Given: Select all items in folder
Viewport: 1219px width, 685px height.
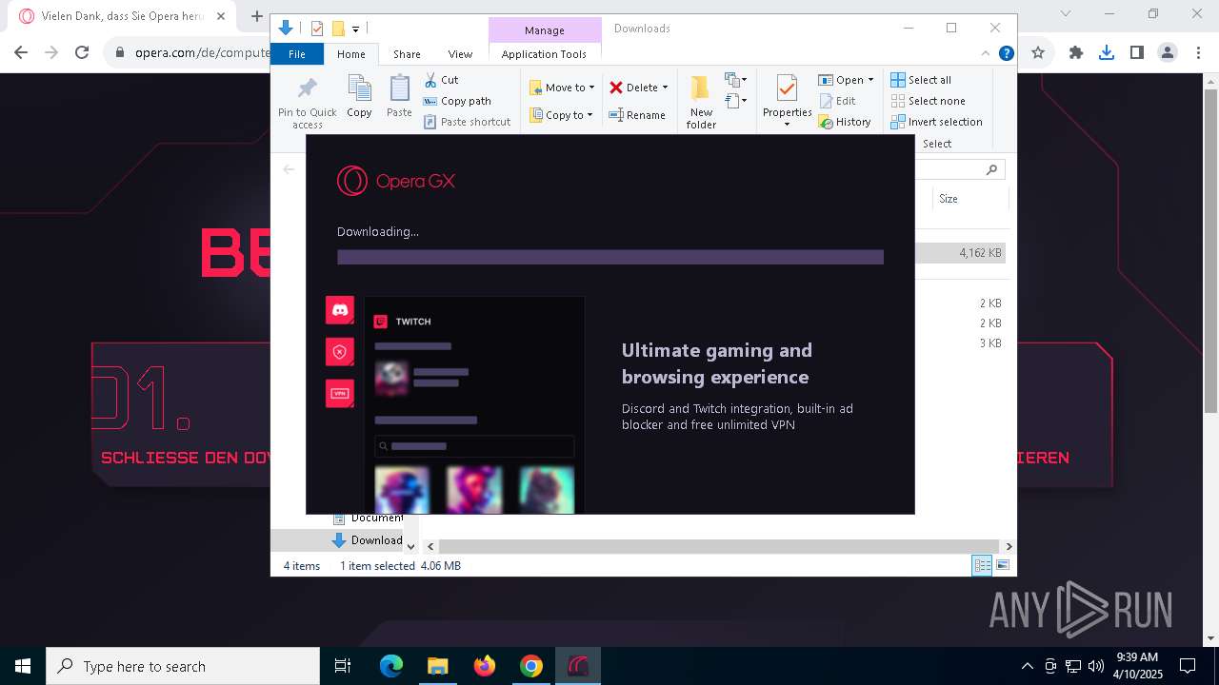Looking at the screenshot, I should [921, 80].
